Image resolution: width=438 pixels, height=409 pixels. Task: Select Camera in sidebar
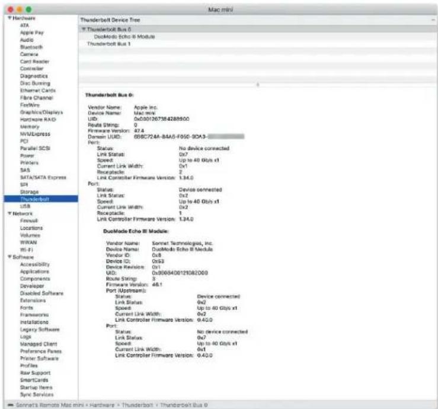(29, 54)
